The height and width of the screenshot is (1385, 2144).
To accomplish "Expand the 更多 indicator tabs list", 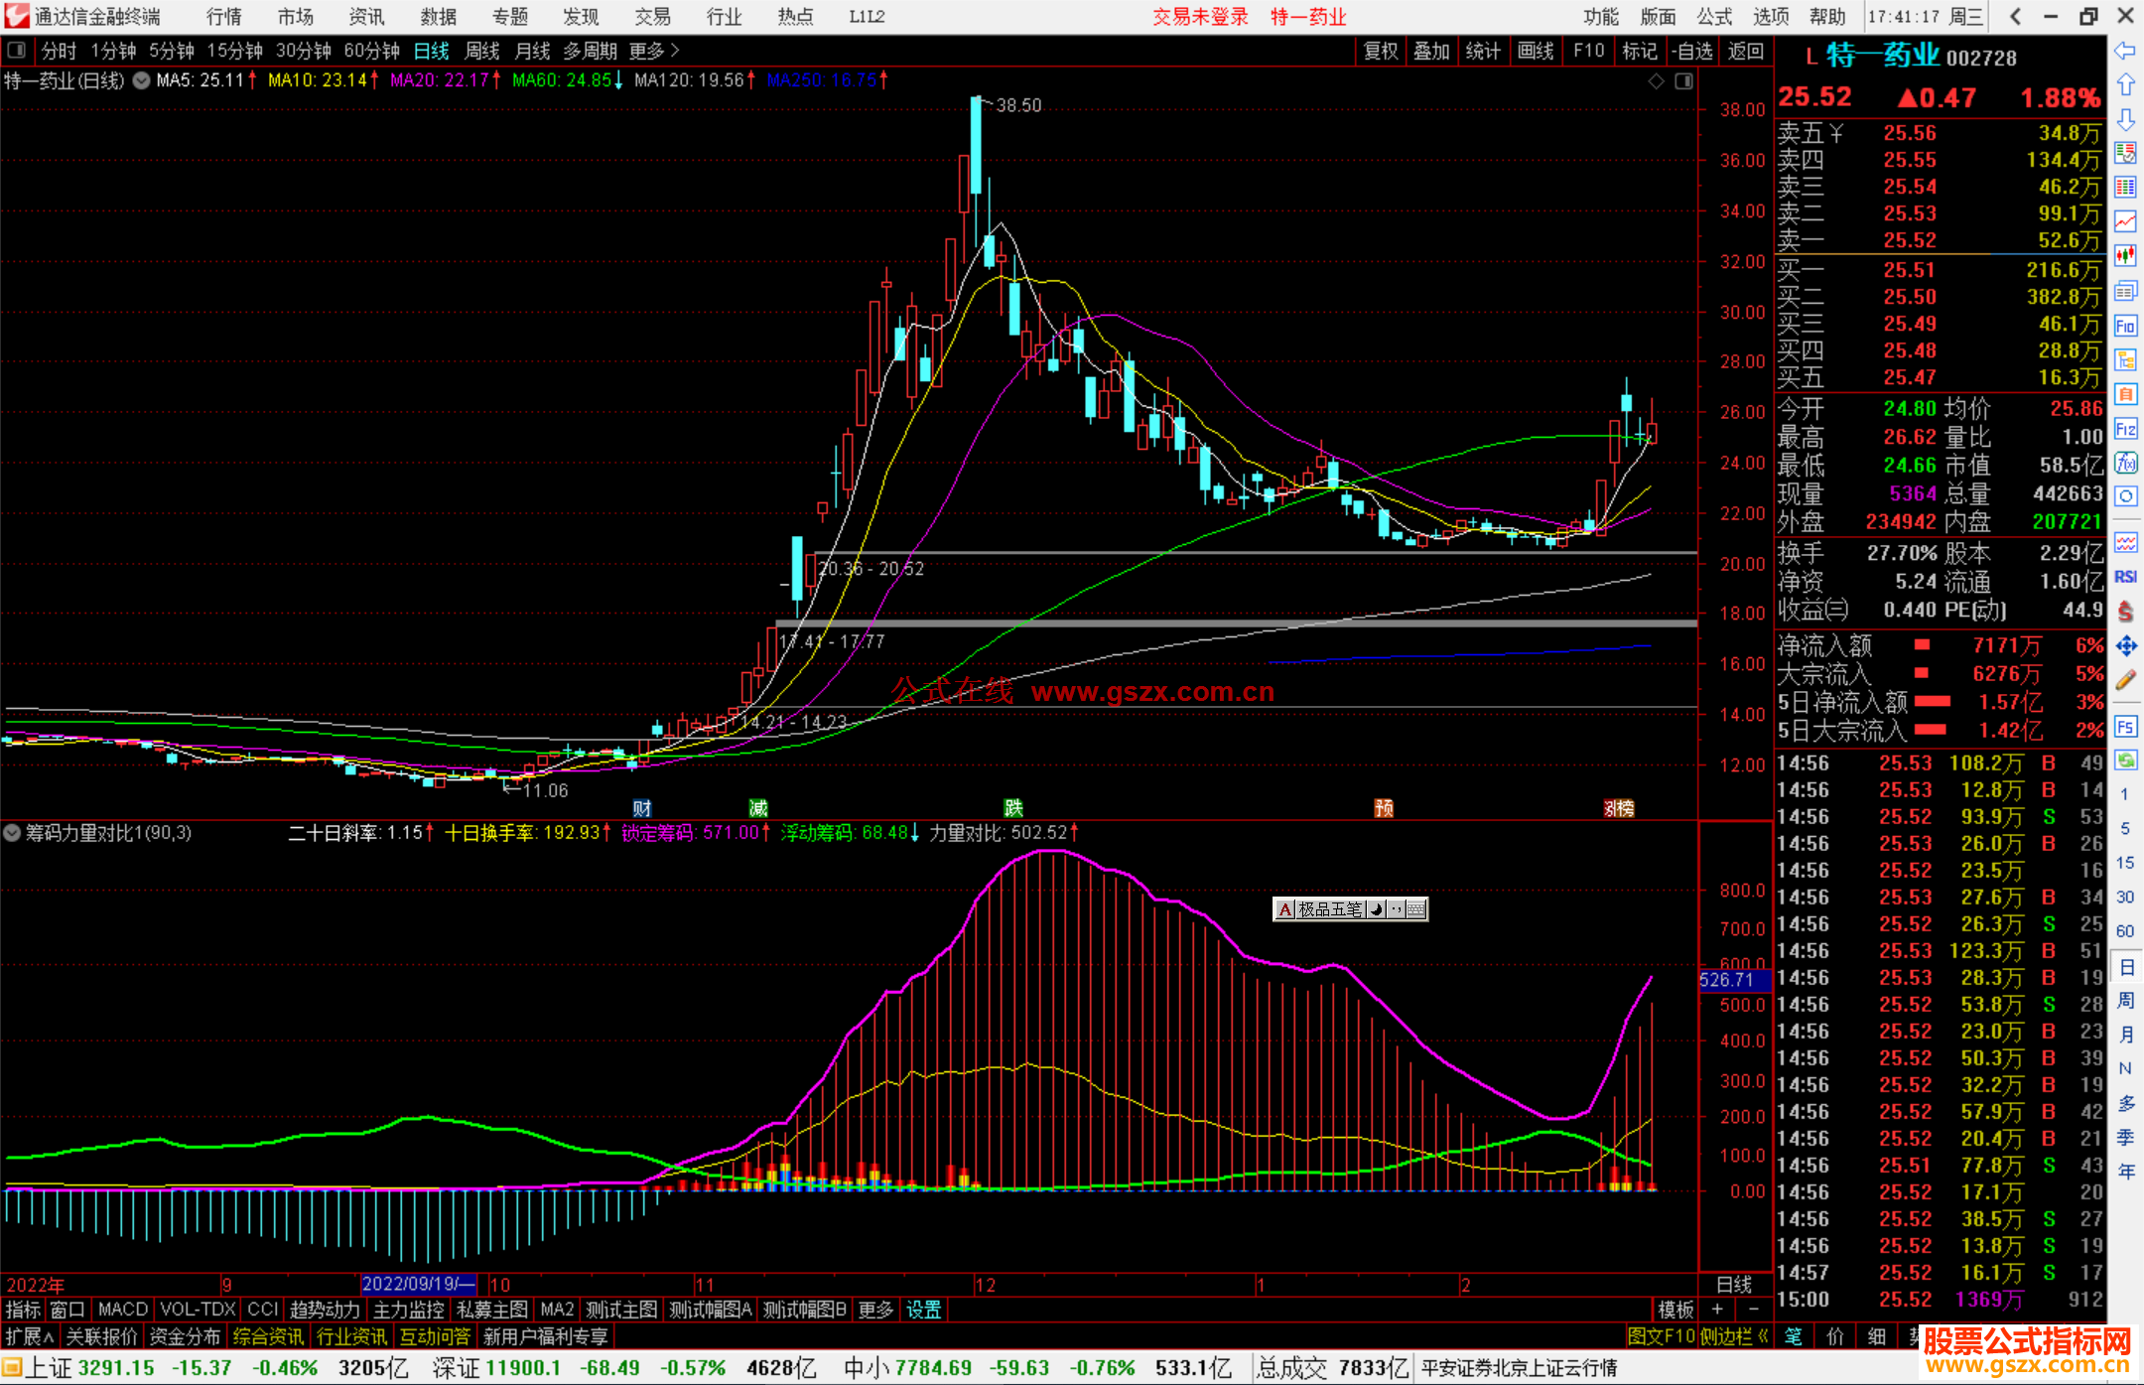I will (874, 1310).
